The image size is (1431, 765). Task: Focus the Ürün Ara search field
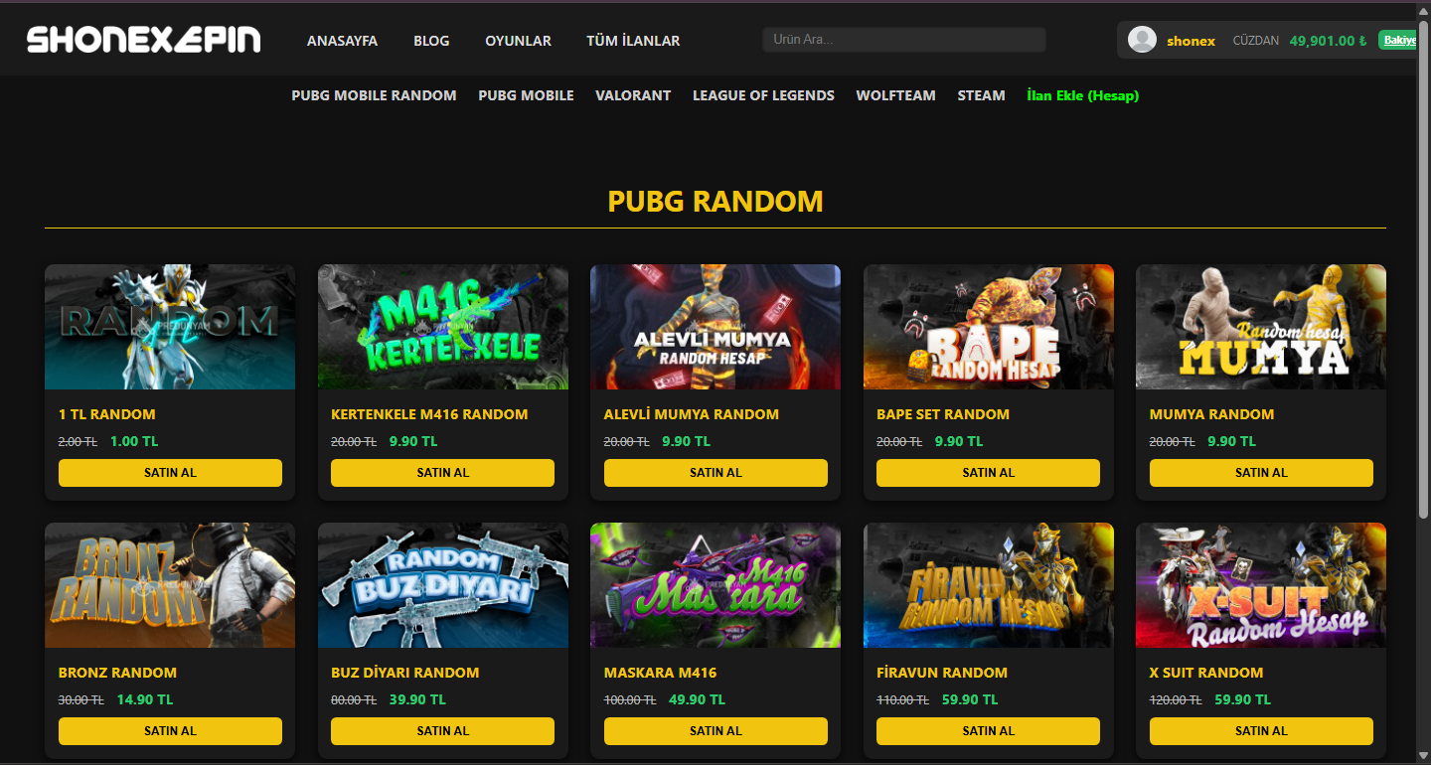click(904, 40)
